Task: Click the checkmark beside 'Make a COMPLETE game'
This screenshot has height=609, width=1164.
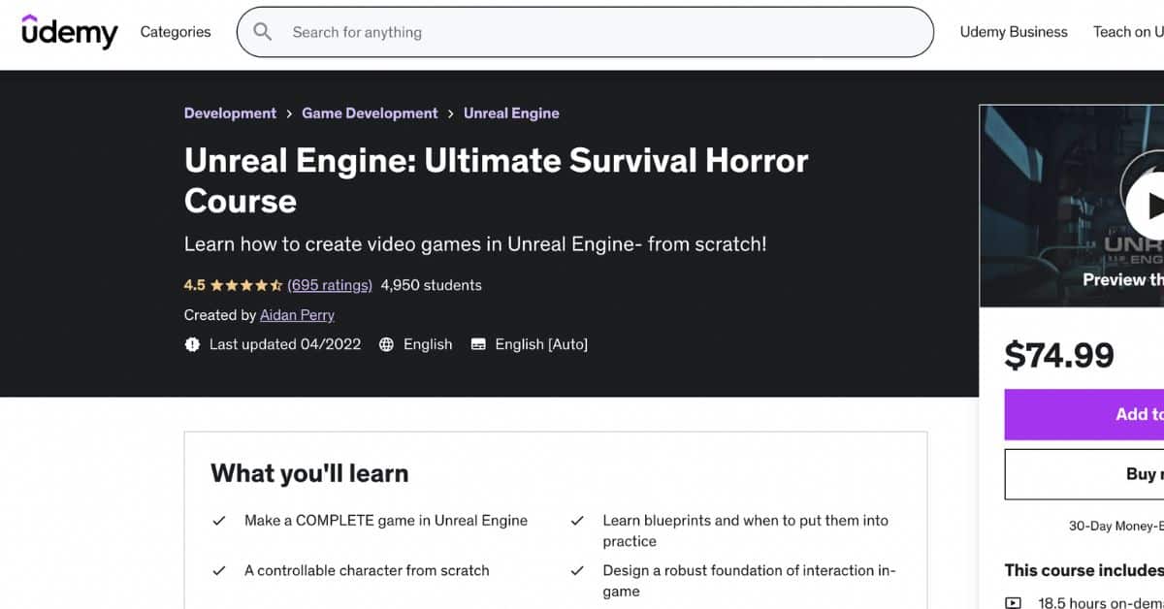Action: (219, 520)
